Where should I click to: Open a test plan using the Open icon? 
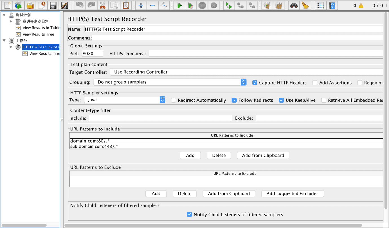pos(30,5)
